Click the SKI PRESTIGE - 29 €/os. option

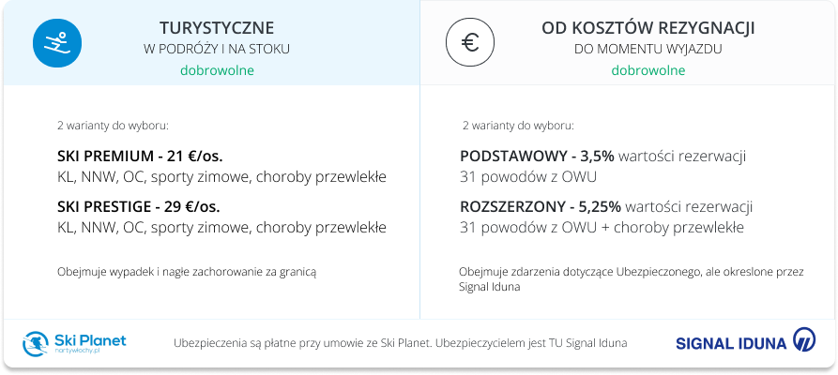(x=139, y=207)
